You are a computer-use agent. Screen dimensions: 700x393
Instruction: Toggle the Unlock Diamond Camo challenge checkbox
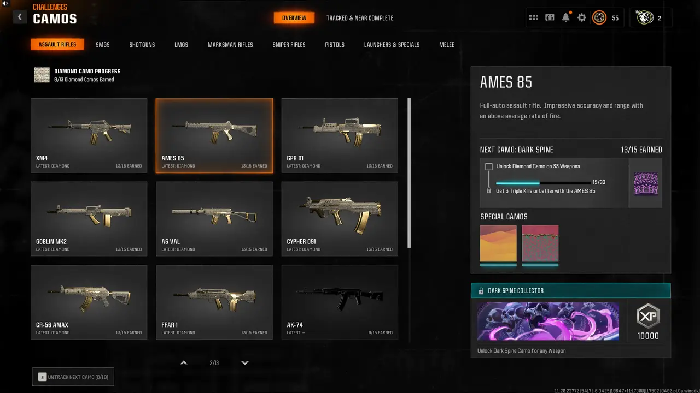(489, 166)
